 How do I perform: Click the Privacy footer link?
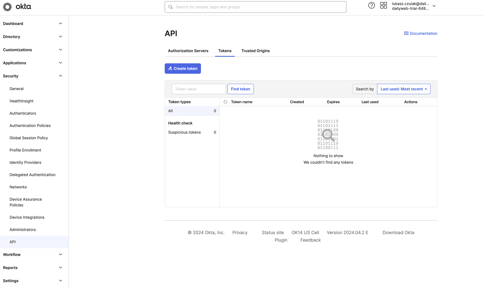click(240, 232)
